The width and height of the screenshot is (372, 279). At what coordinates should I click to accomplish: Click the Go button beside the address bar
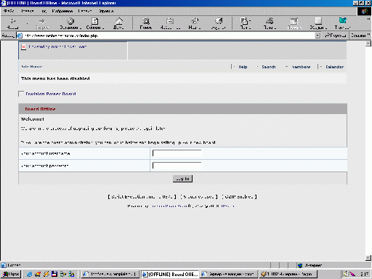[336, 36]
